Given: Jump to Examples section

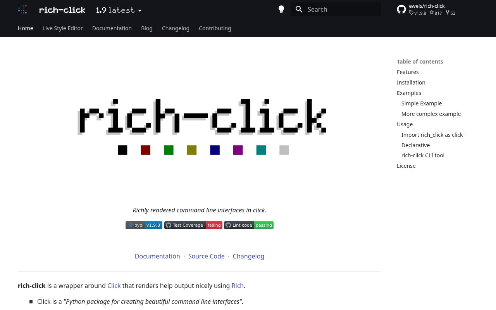Looking at the screenshot, I should coord(409,93).
